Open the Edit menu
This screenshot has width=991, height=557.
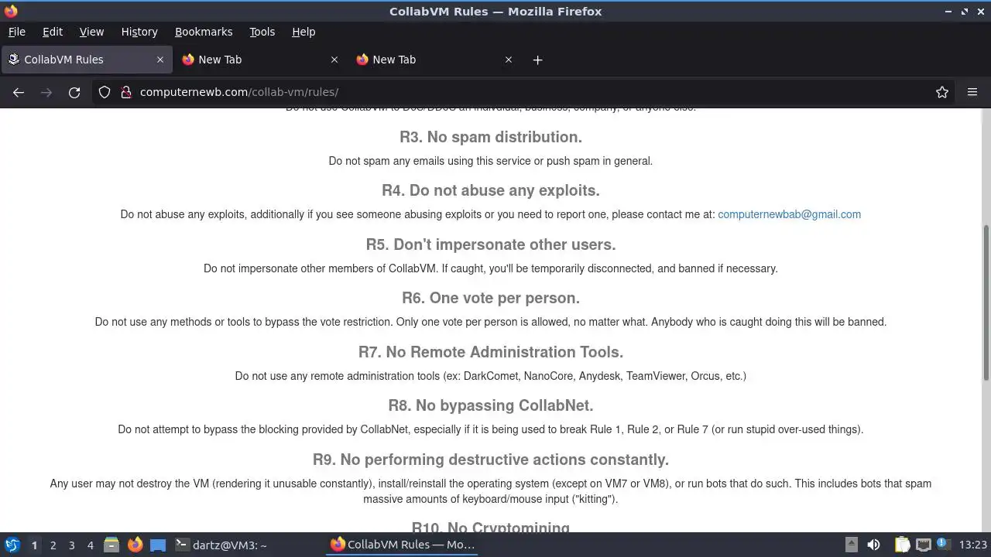(x=53, y=32)
